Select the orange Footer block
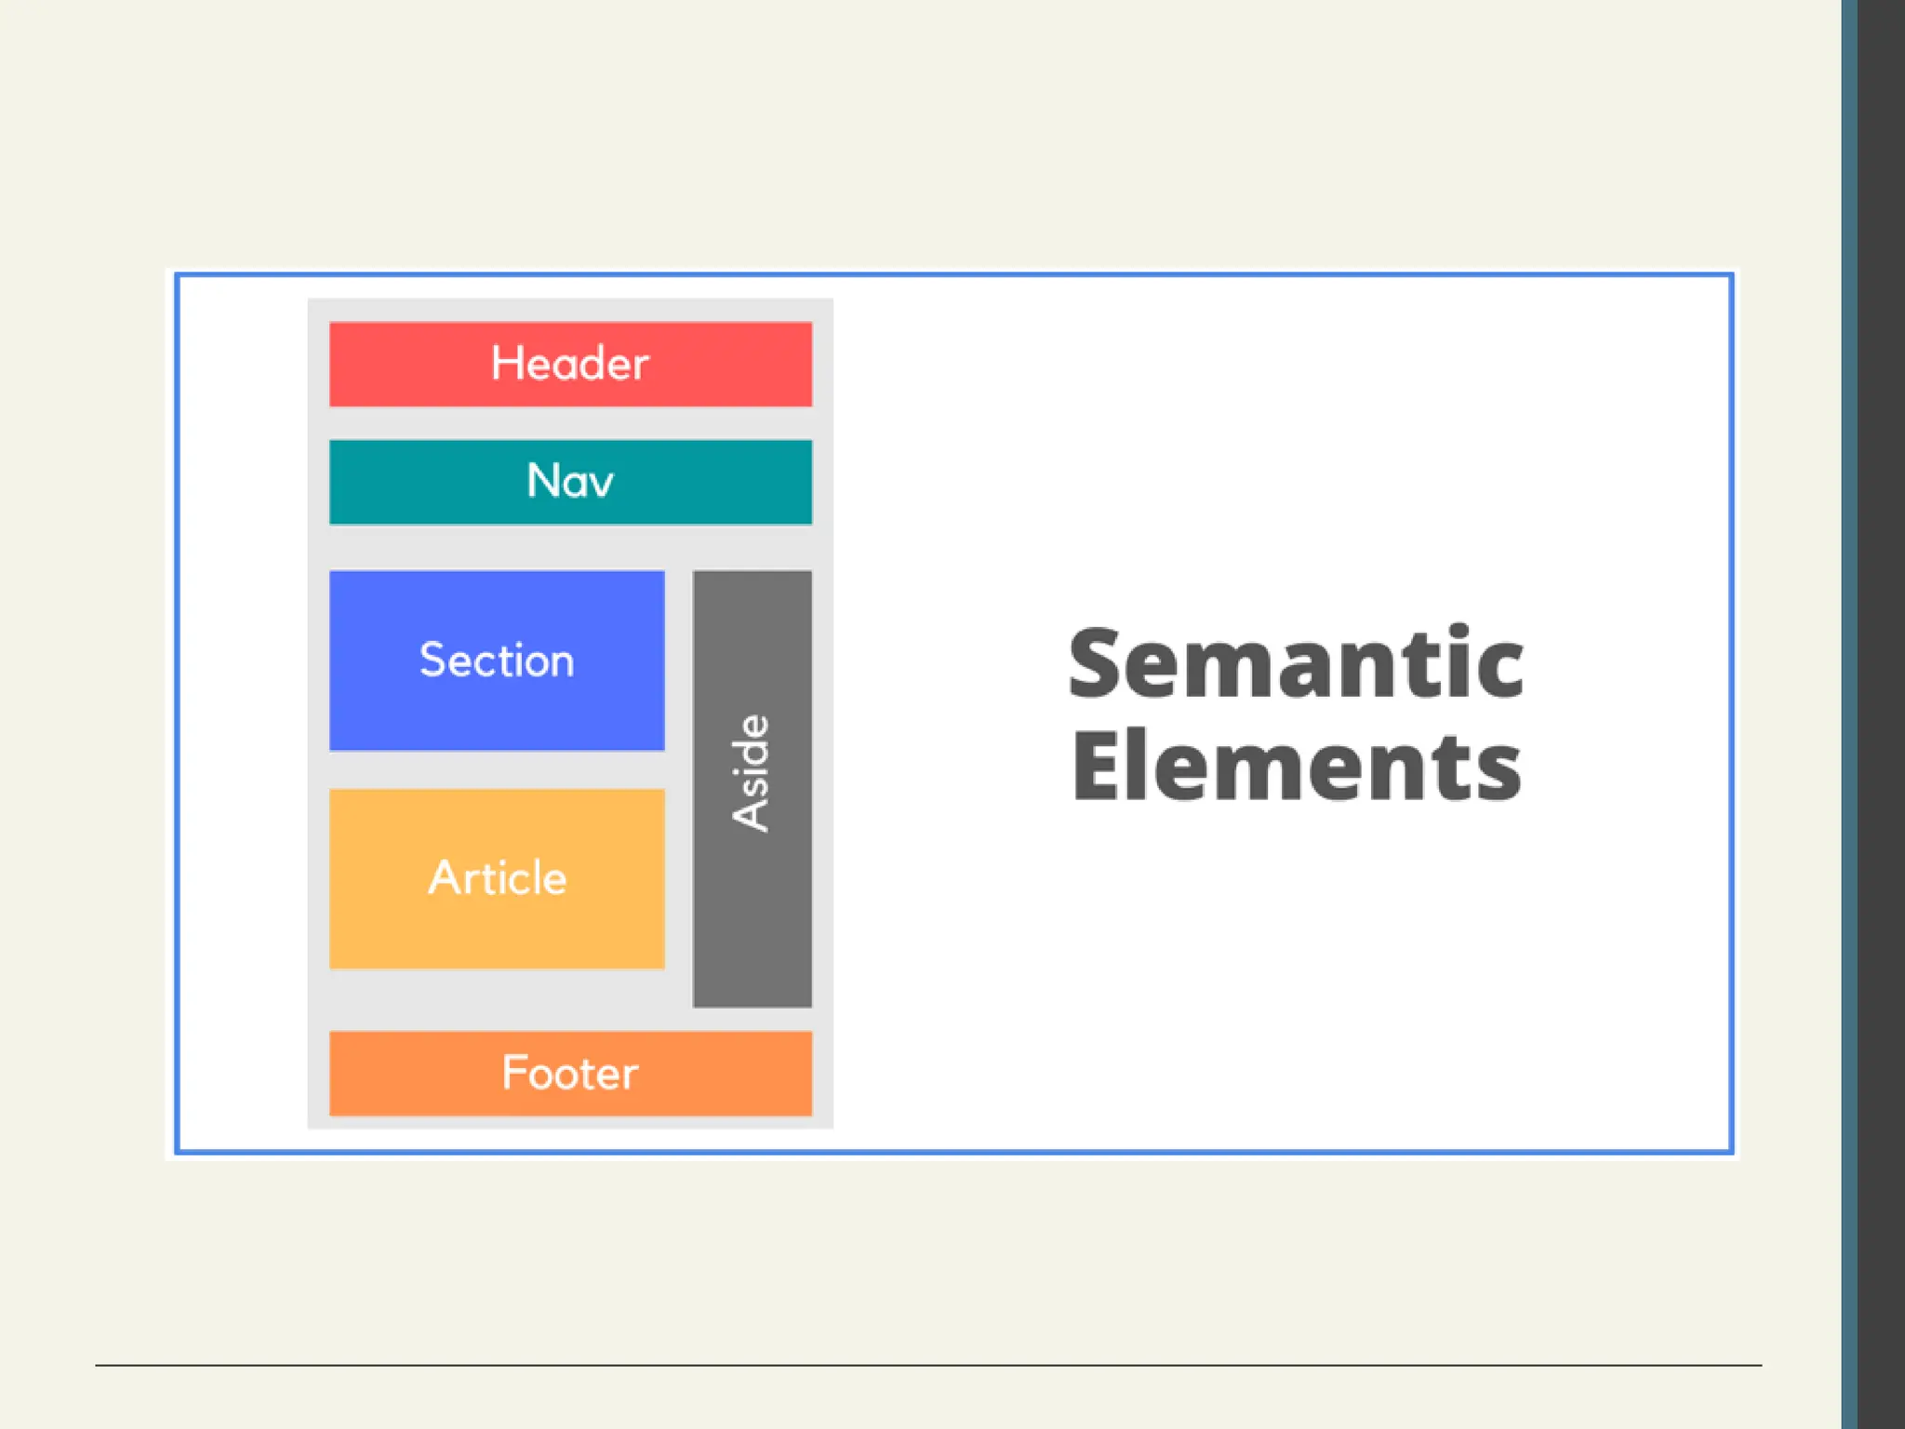Image resolution: width=1905 pixels, height=1429 pixels. pos(570,1073)
